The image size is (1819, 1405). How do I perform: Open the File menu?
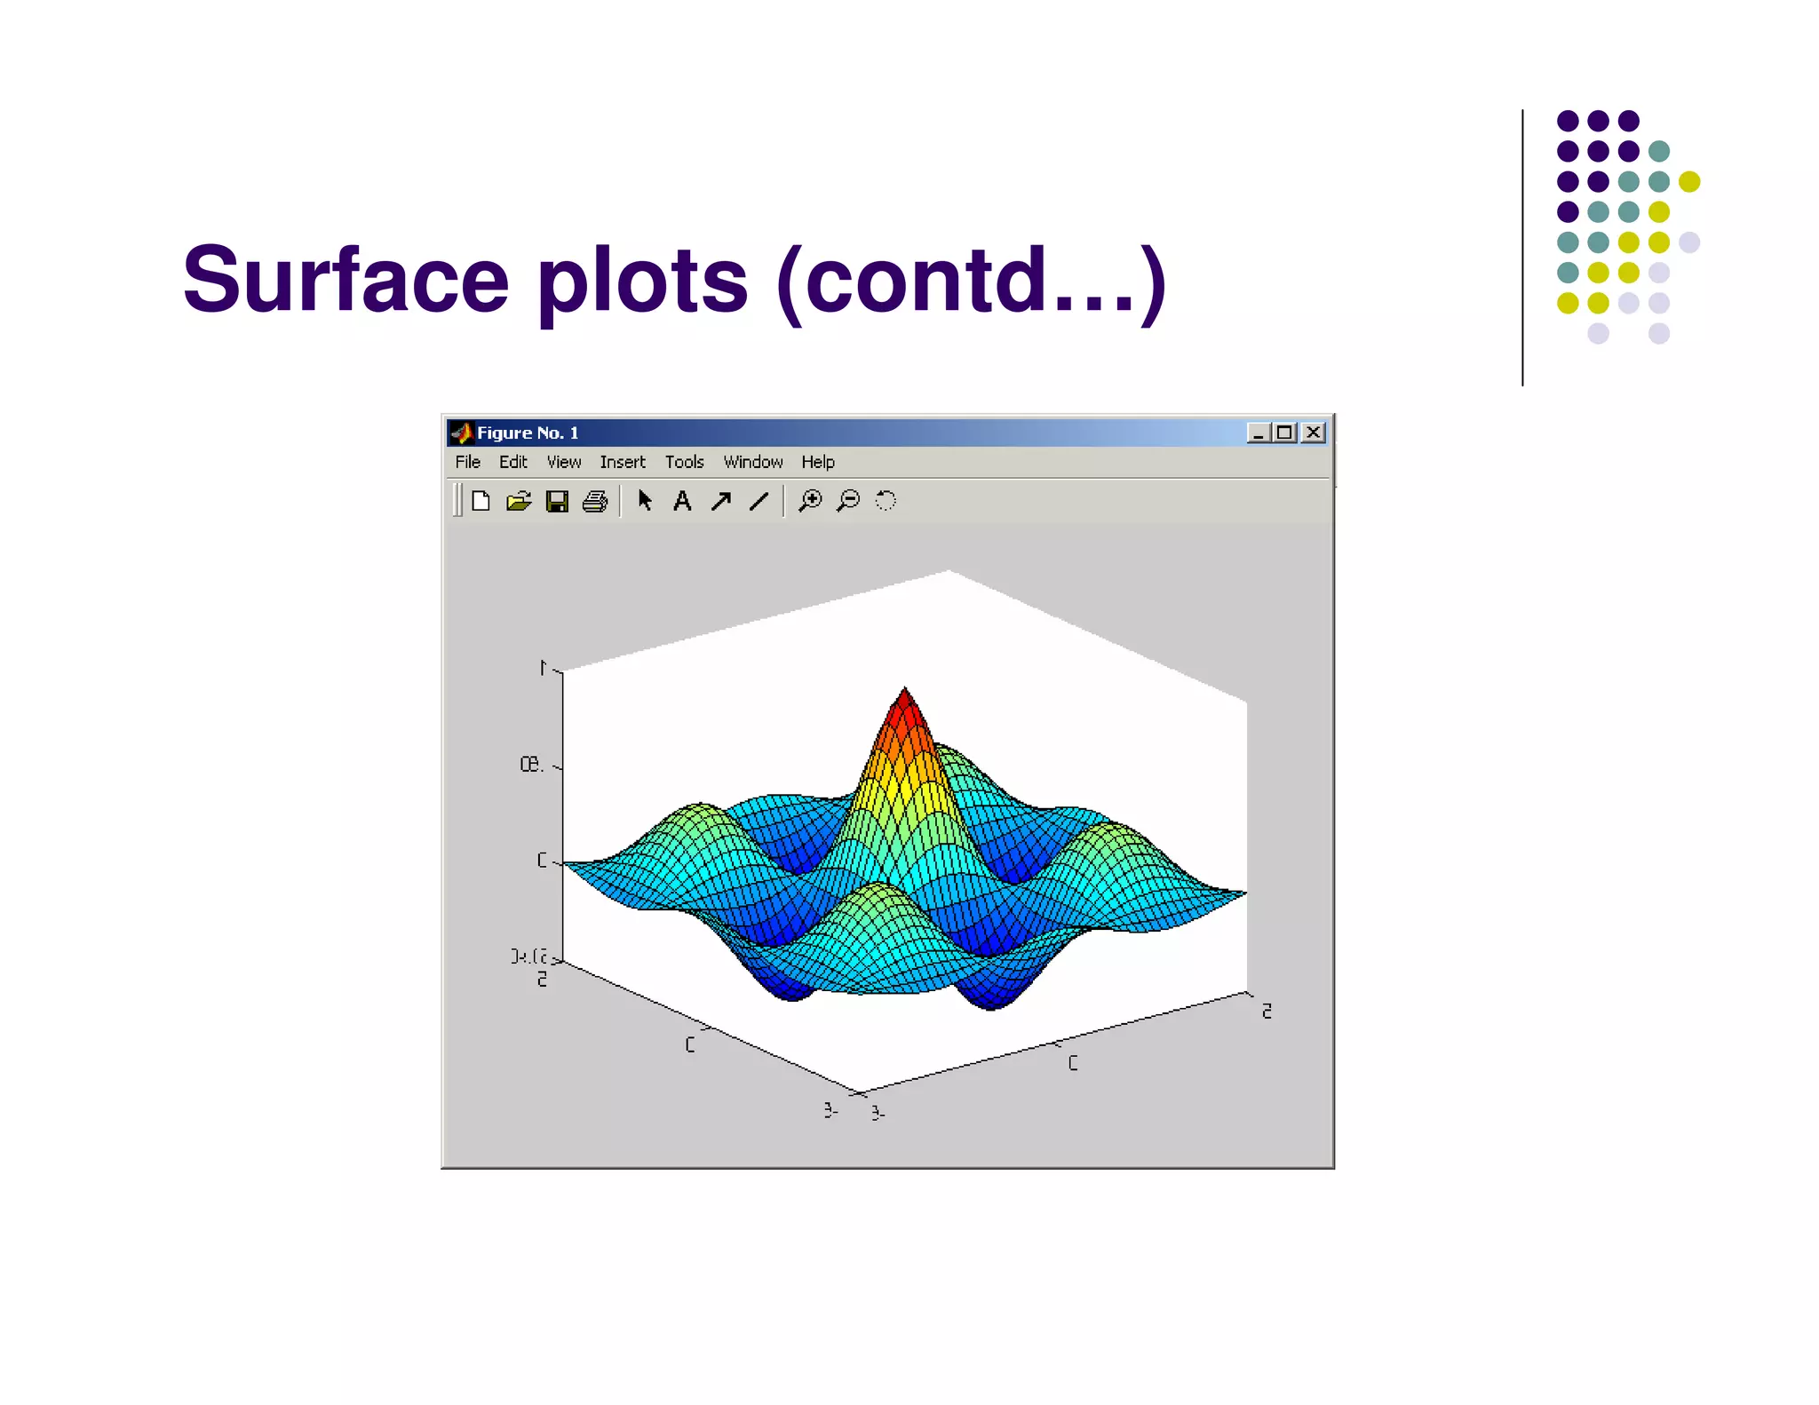467,462
